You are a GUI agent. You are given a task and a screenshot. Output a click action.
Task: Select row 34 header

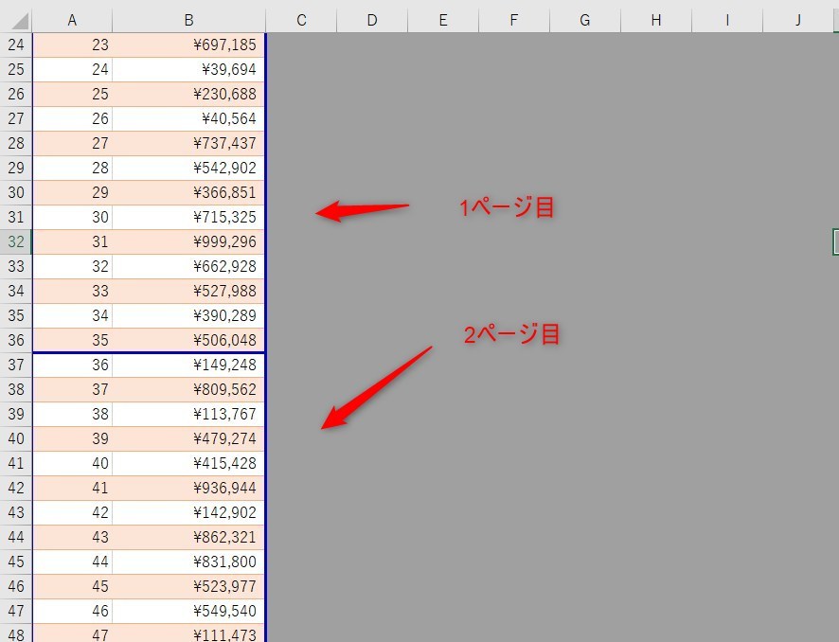click(16, 291)
